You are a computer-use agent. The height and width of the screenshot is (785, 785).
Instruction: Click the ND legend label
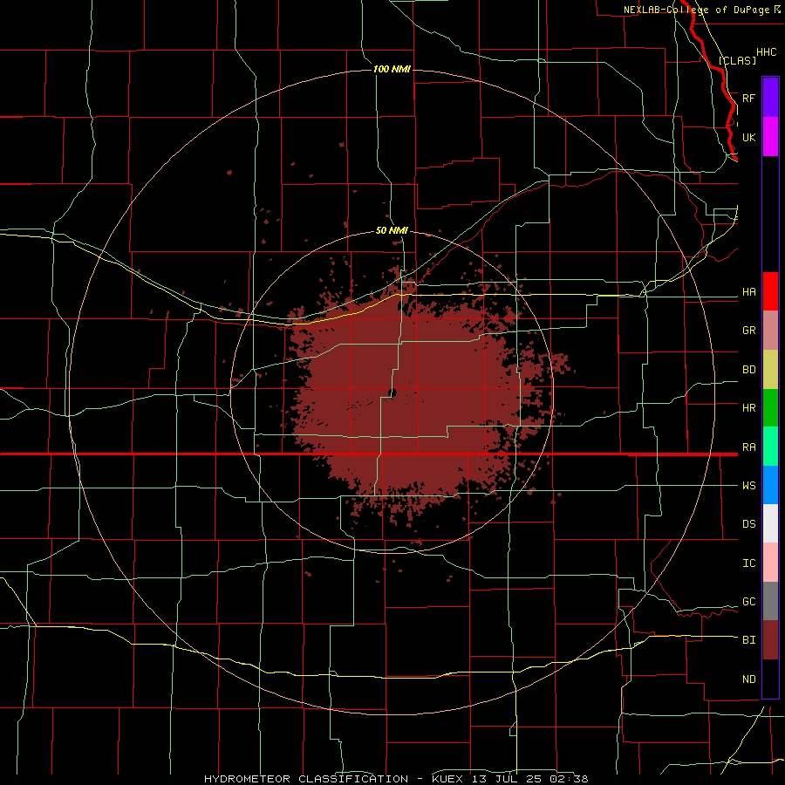(748, 679)
